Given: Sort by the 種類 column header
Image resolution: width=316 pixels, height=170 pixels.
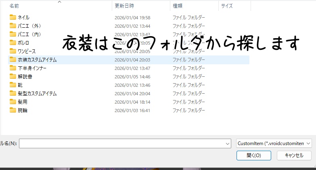Looking at the screenshot, I should coord(178,6).
